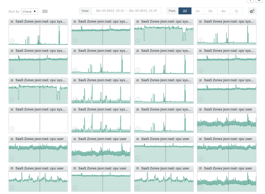Screen dimensions: 265x194
Task: Open menu icon of first cpu`user graph
Action: click(200, 109)
